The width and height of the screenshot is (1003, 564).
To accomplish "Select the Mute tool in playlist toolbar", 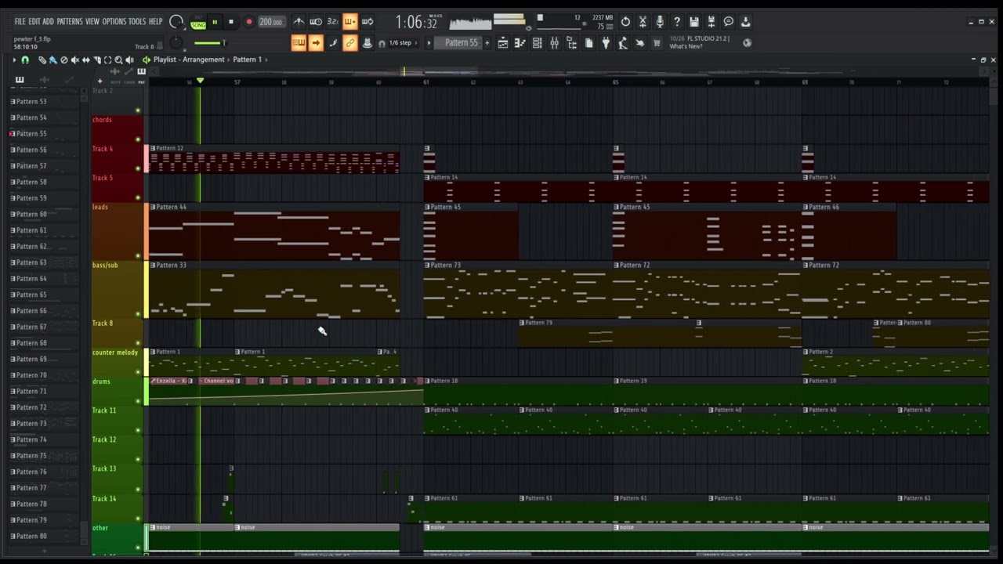I will tap(74, 60).
